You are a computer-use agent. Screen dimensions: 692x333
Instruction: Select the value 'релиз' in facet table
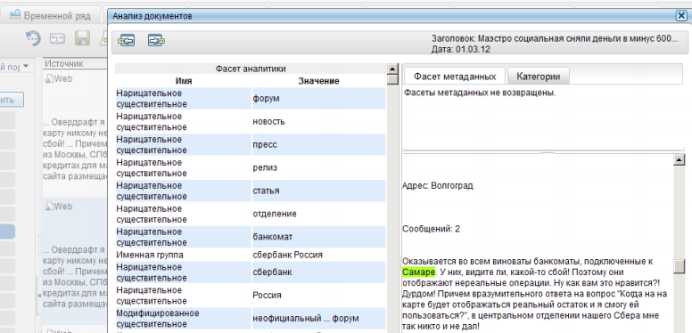[x=265, y=167]
